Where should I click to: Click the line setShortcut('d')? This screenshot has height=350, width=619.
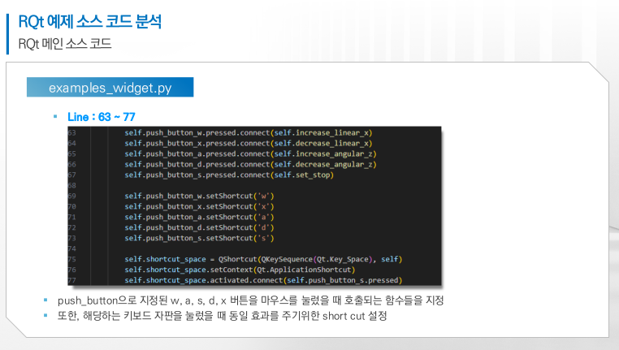[199, 227]
